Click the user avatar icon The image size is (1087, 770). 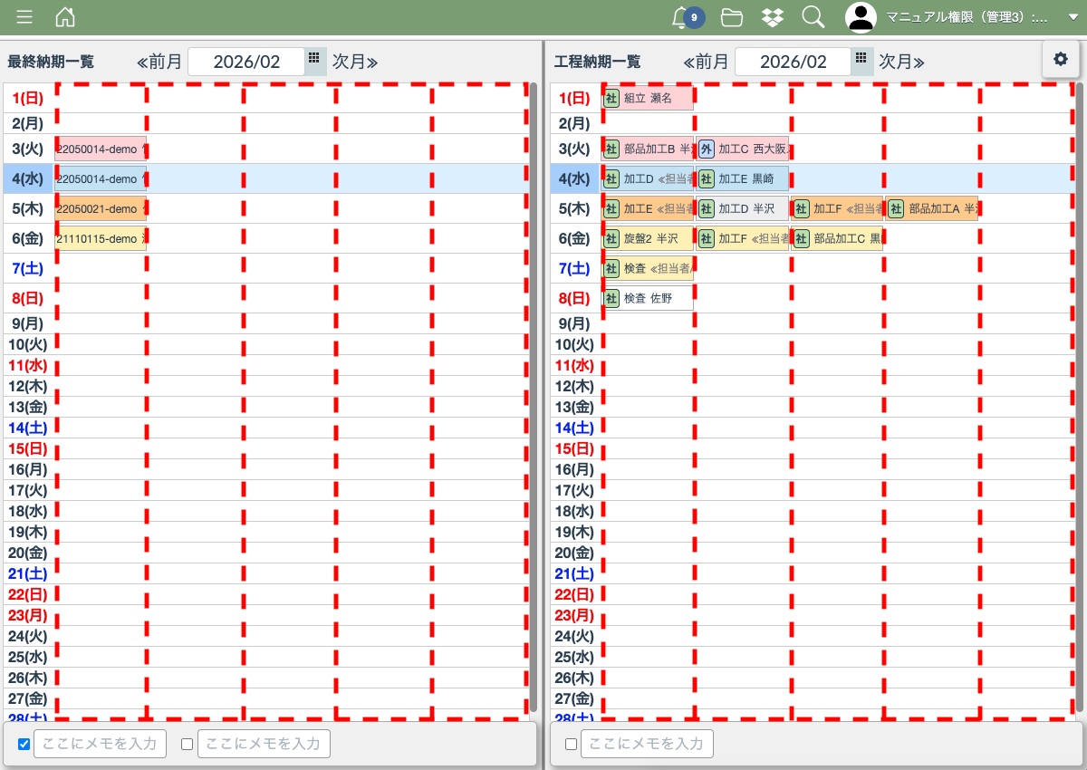861,17
